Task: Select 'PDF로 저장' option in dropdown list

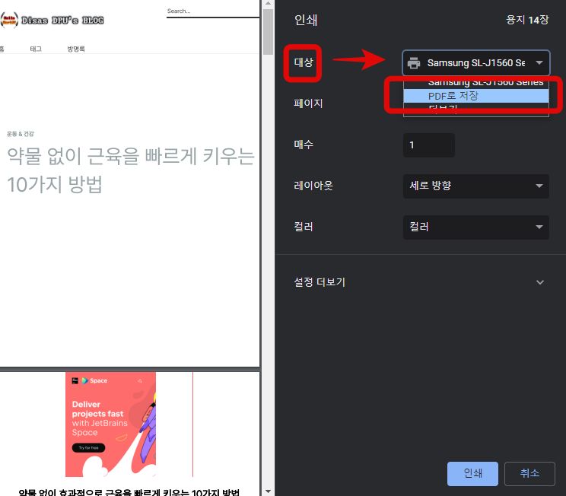Action: pos(475,96)
